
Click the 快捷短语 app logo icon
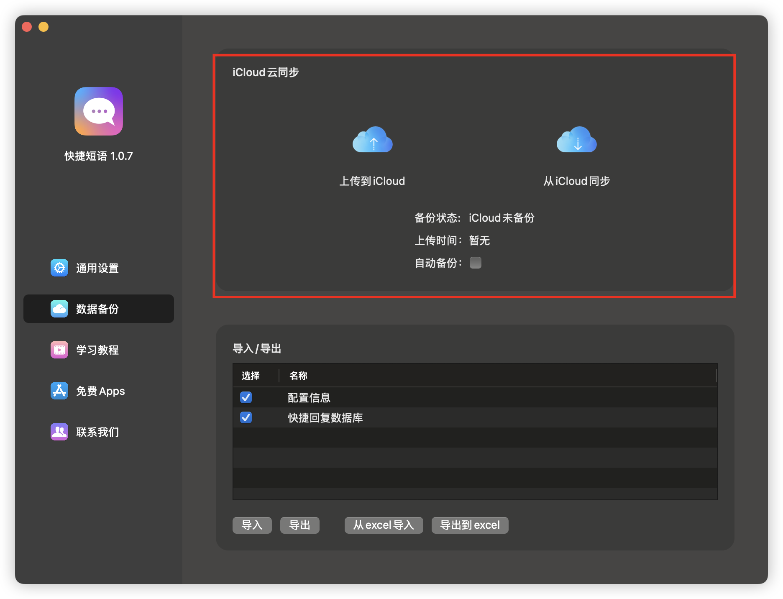(99, 111)
